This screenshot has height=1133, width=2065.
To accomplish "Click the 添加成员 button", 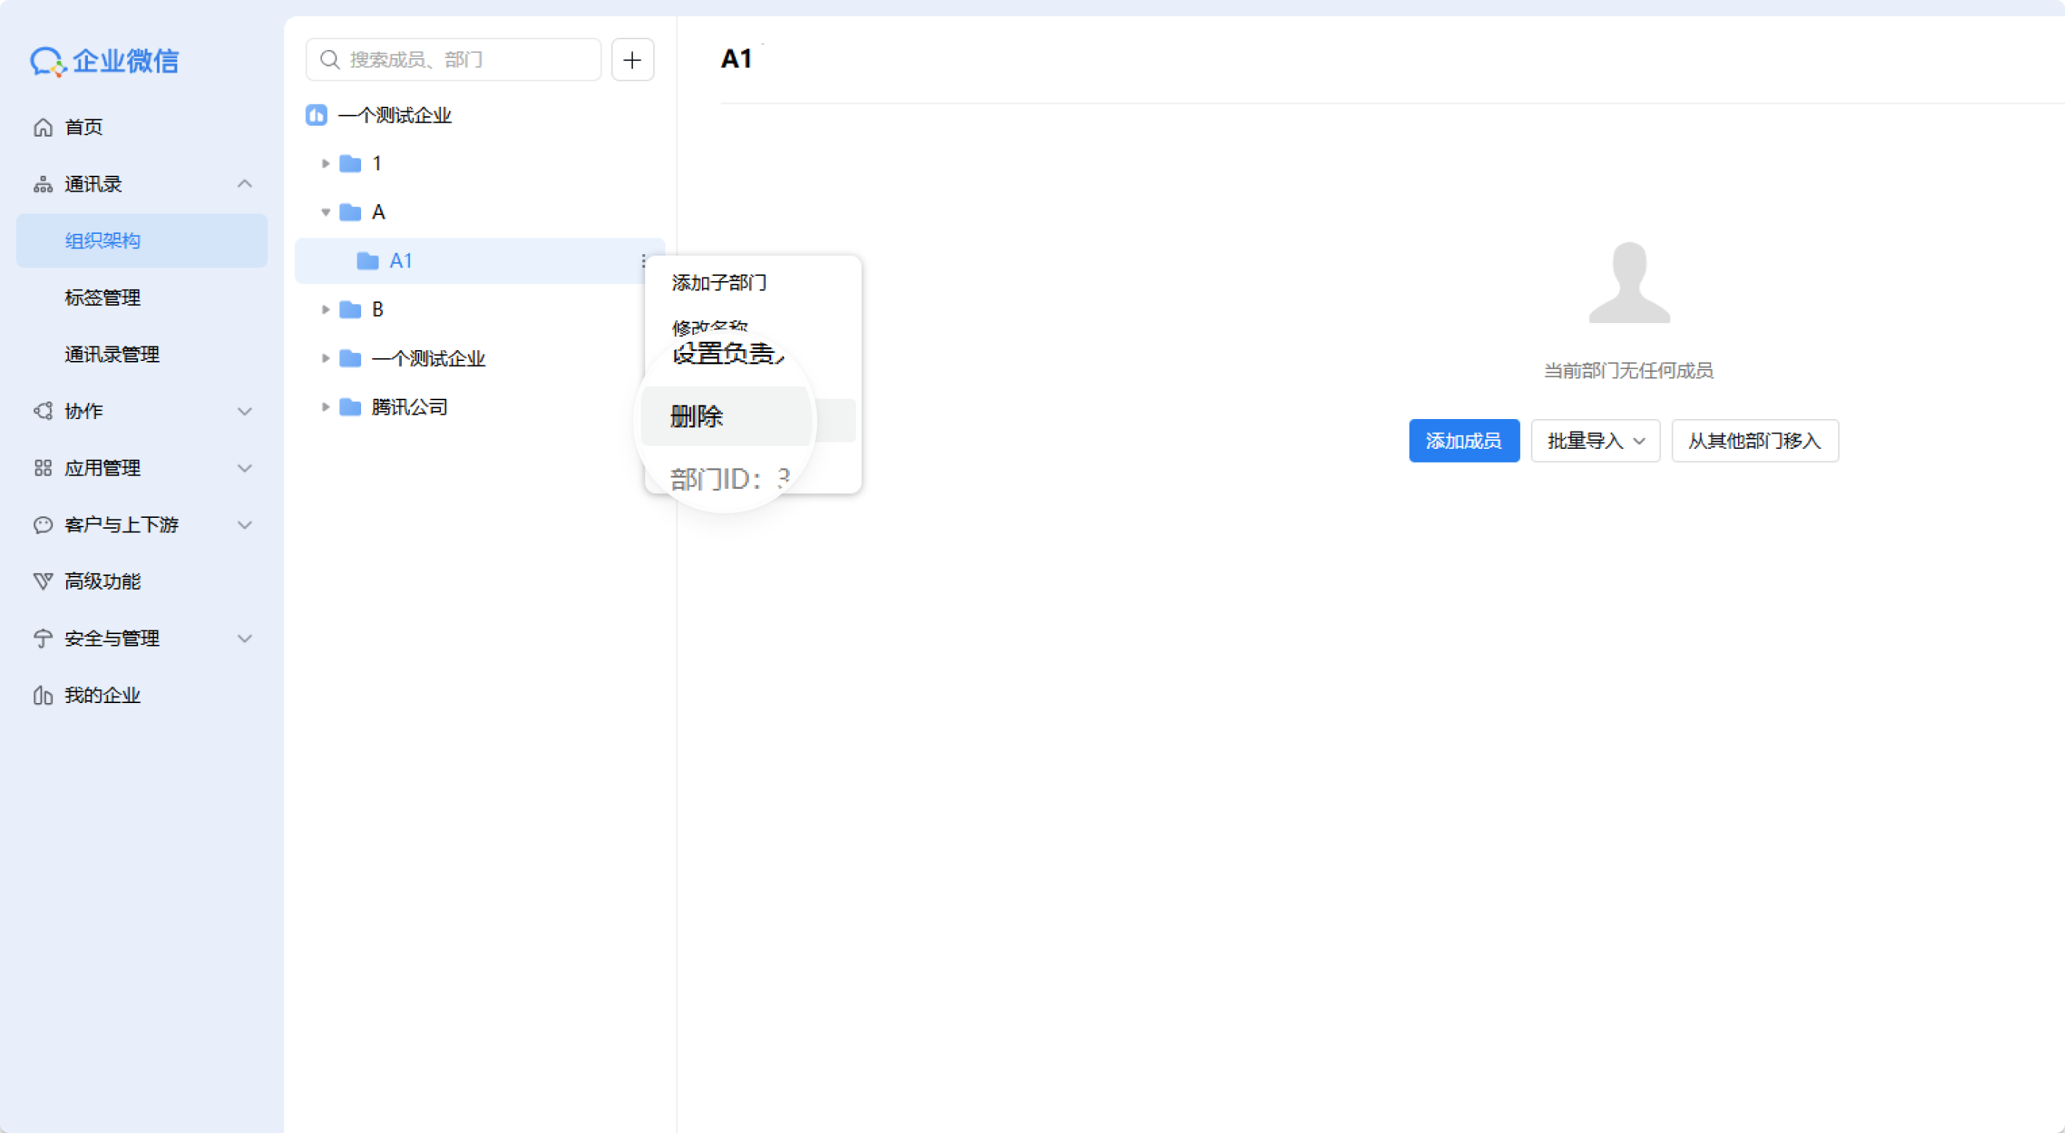I will pyautogui.click(x=1464, y=441).
